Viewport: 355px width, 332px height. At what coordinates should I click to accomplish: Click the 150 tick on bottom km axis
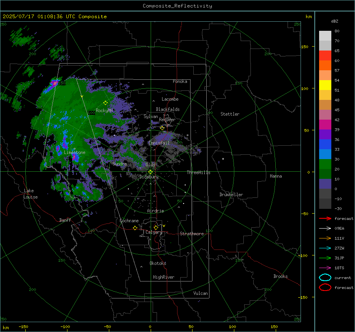pyautogui.click(x=274, y=326)
